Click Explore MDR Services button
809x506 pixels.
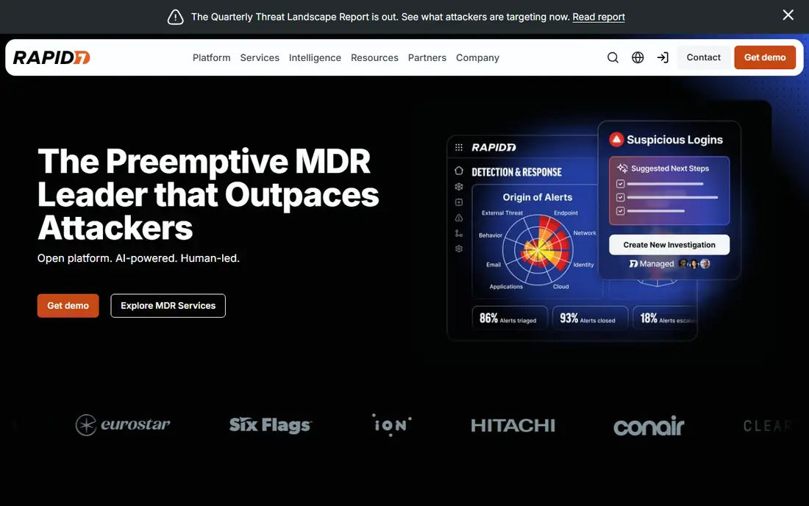coord(168,306)
